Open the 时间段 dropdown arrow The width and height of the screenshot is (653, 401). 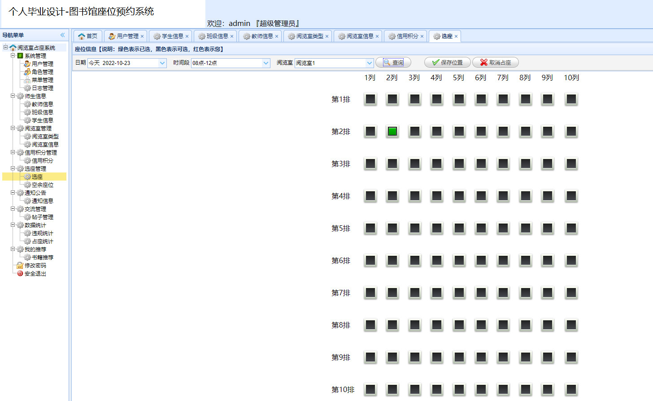pyautogui.click(x=266, y=63)
